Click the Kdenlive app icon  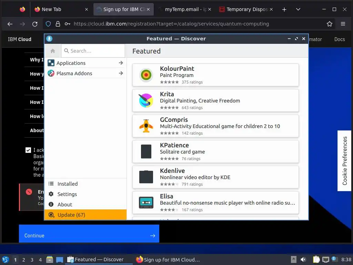pos(146,177)
